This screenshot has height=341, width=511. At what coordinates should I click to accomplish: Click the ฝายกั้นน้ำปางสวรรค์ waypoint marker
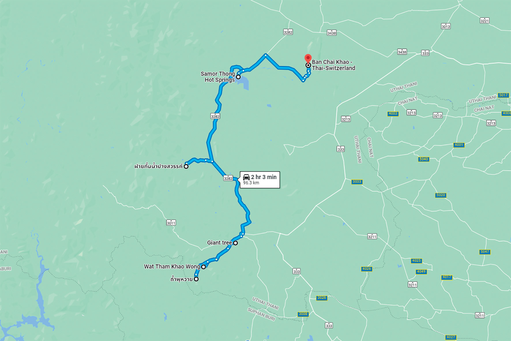tap(186, 166)
